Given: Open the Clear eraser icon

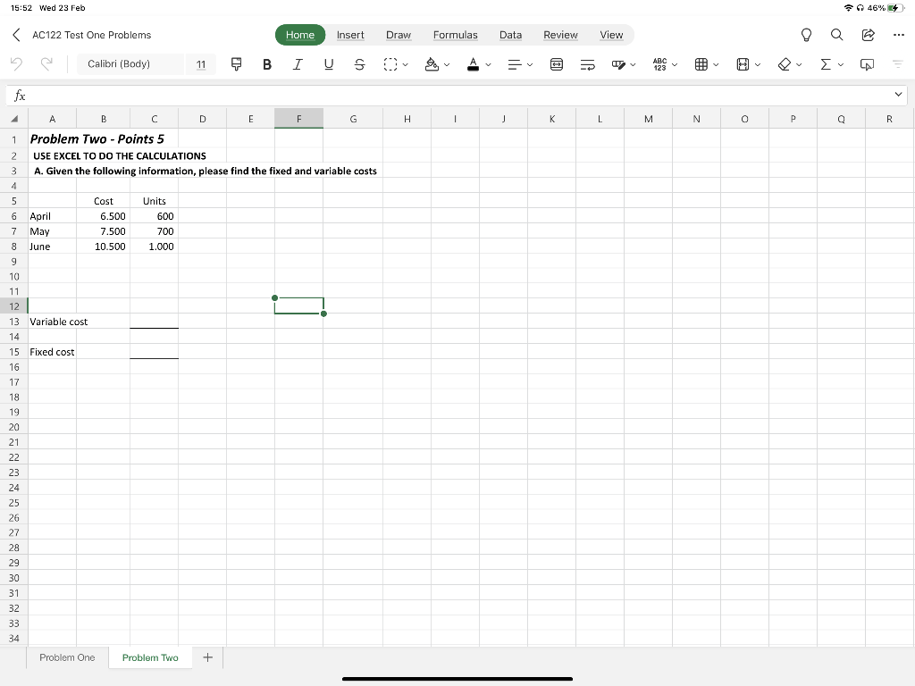Looking at the screenshot, I should (x=785, y=64).
